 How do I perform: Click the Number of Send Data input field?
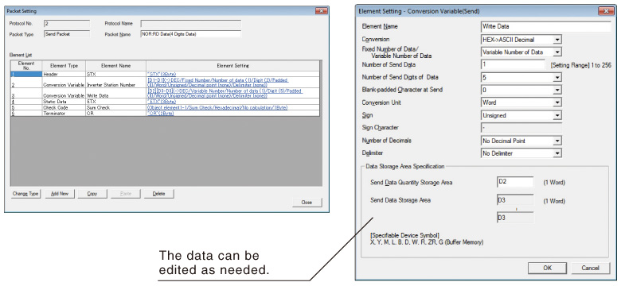(x=514, y=65)
